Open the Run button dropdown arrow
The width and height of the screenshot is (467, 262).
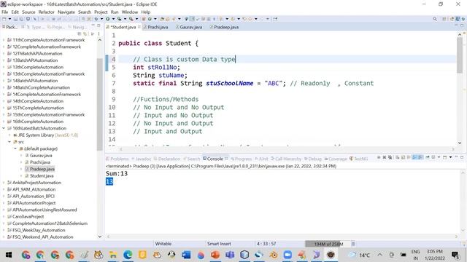tap(113, 19)
